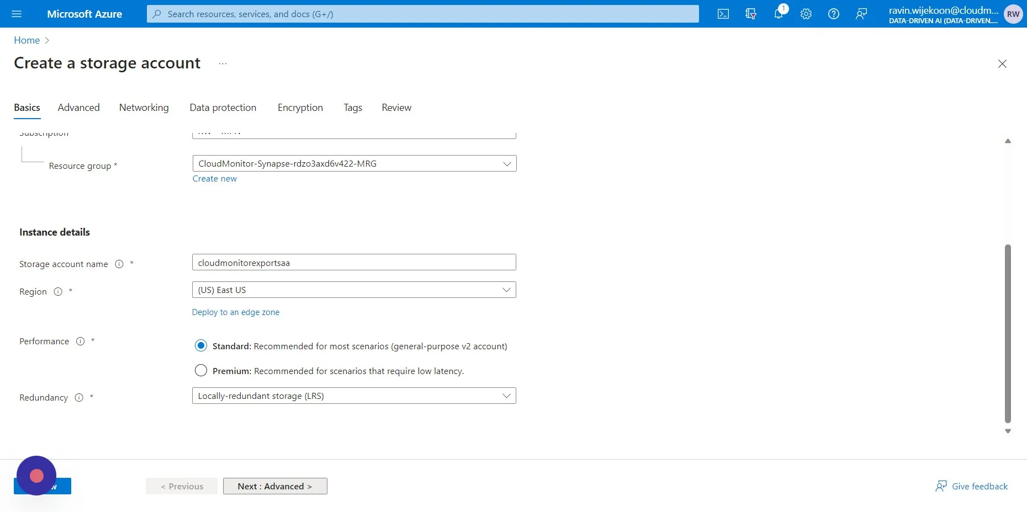Click the RW account avatar
This screenshot has width=1027, height=512.
[x=1013, y=14]
